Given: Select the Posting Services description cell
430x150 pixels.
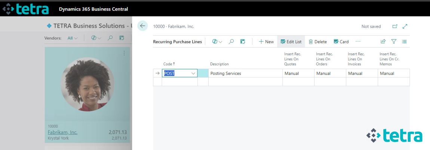Looking at the screenshot, I should (x=245, y=73).
